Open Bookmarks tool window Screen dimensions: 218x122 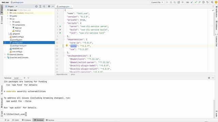click(2, 103)
